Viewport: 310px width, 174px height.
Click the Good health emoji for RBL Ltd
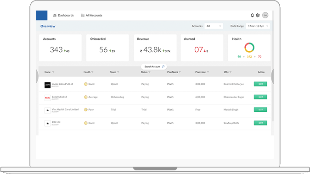point(85,123)
